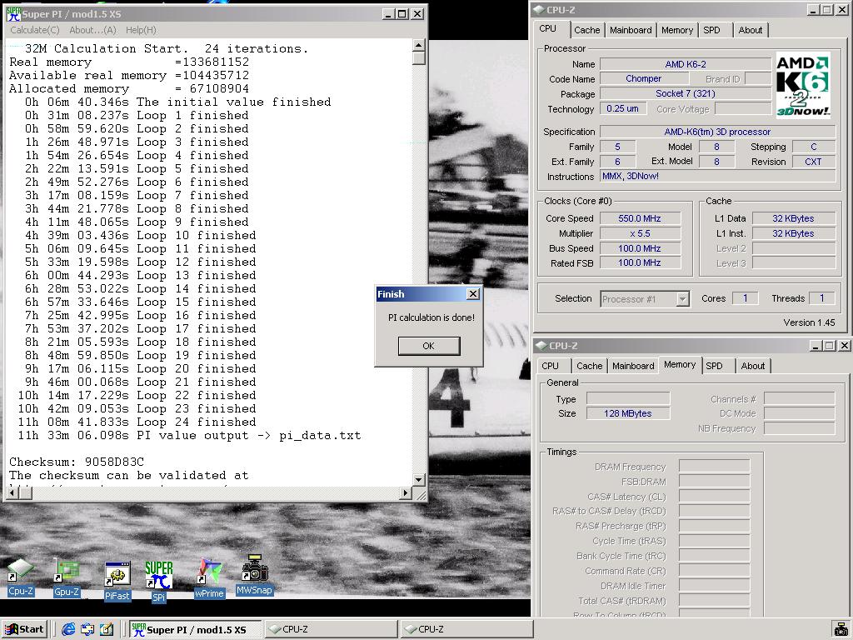Viewport: 853px width, 640px height.
Task: Click the Show Desktop quick launch icon
Action: [x=87, y=629]
